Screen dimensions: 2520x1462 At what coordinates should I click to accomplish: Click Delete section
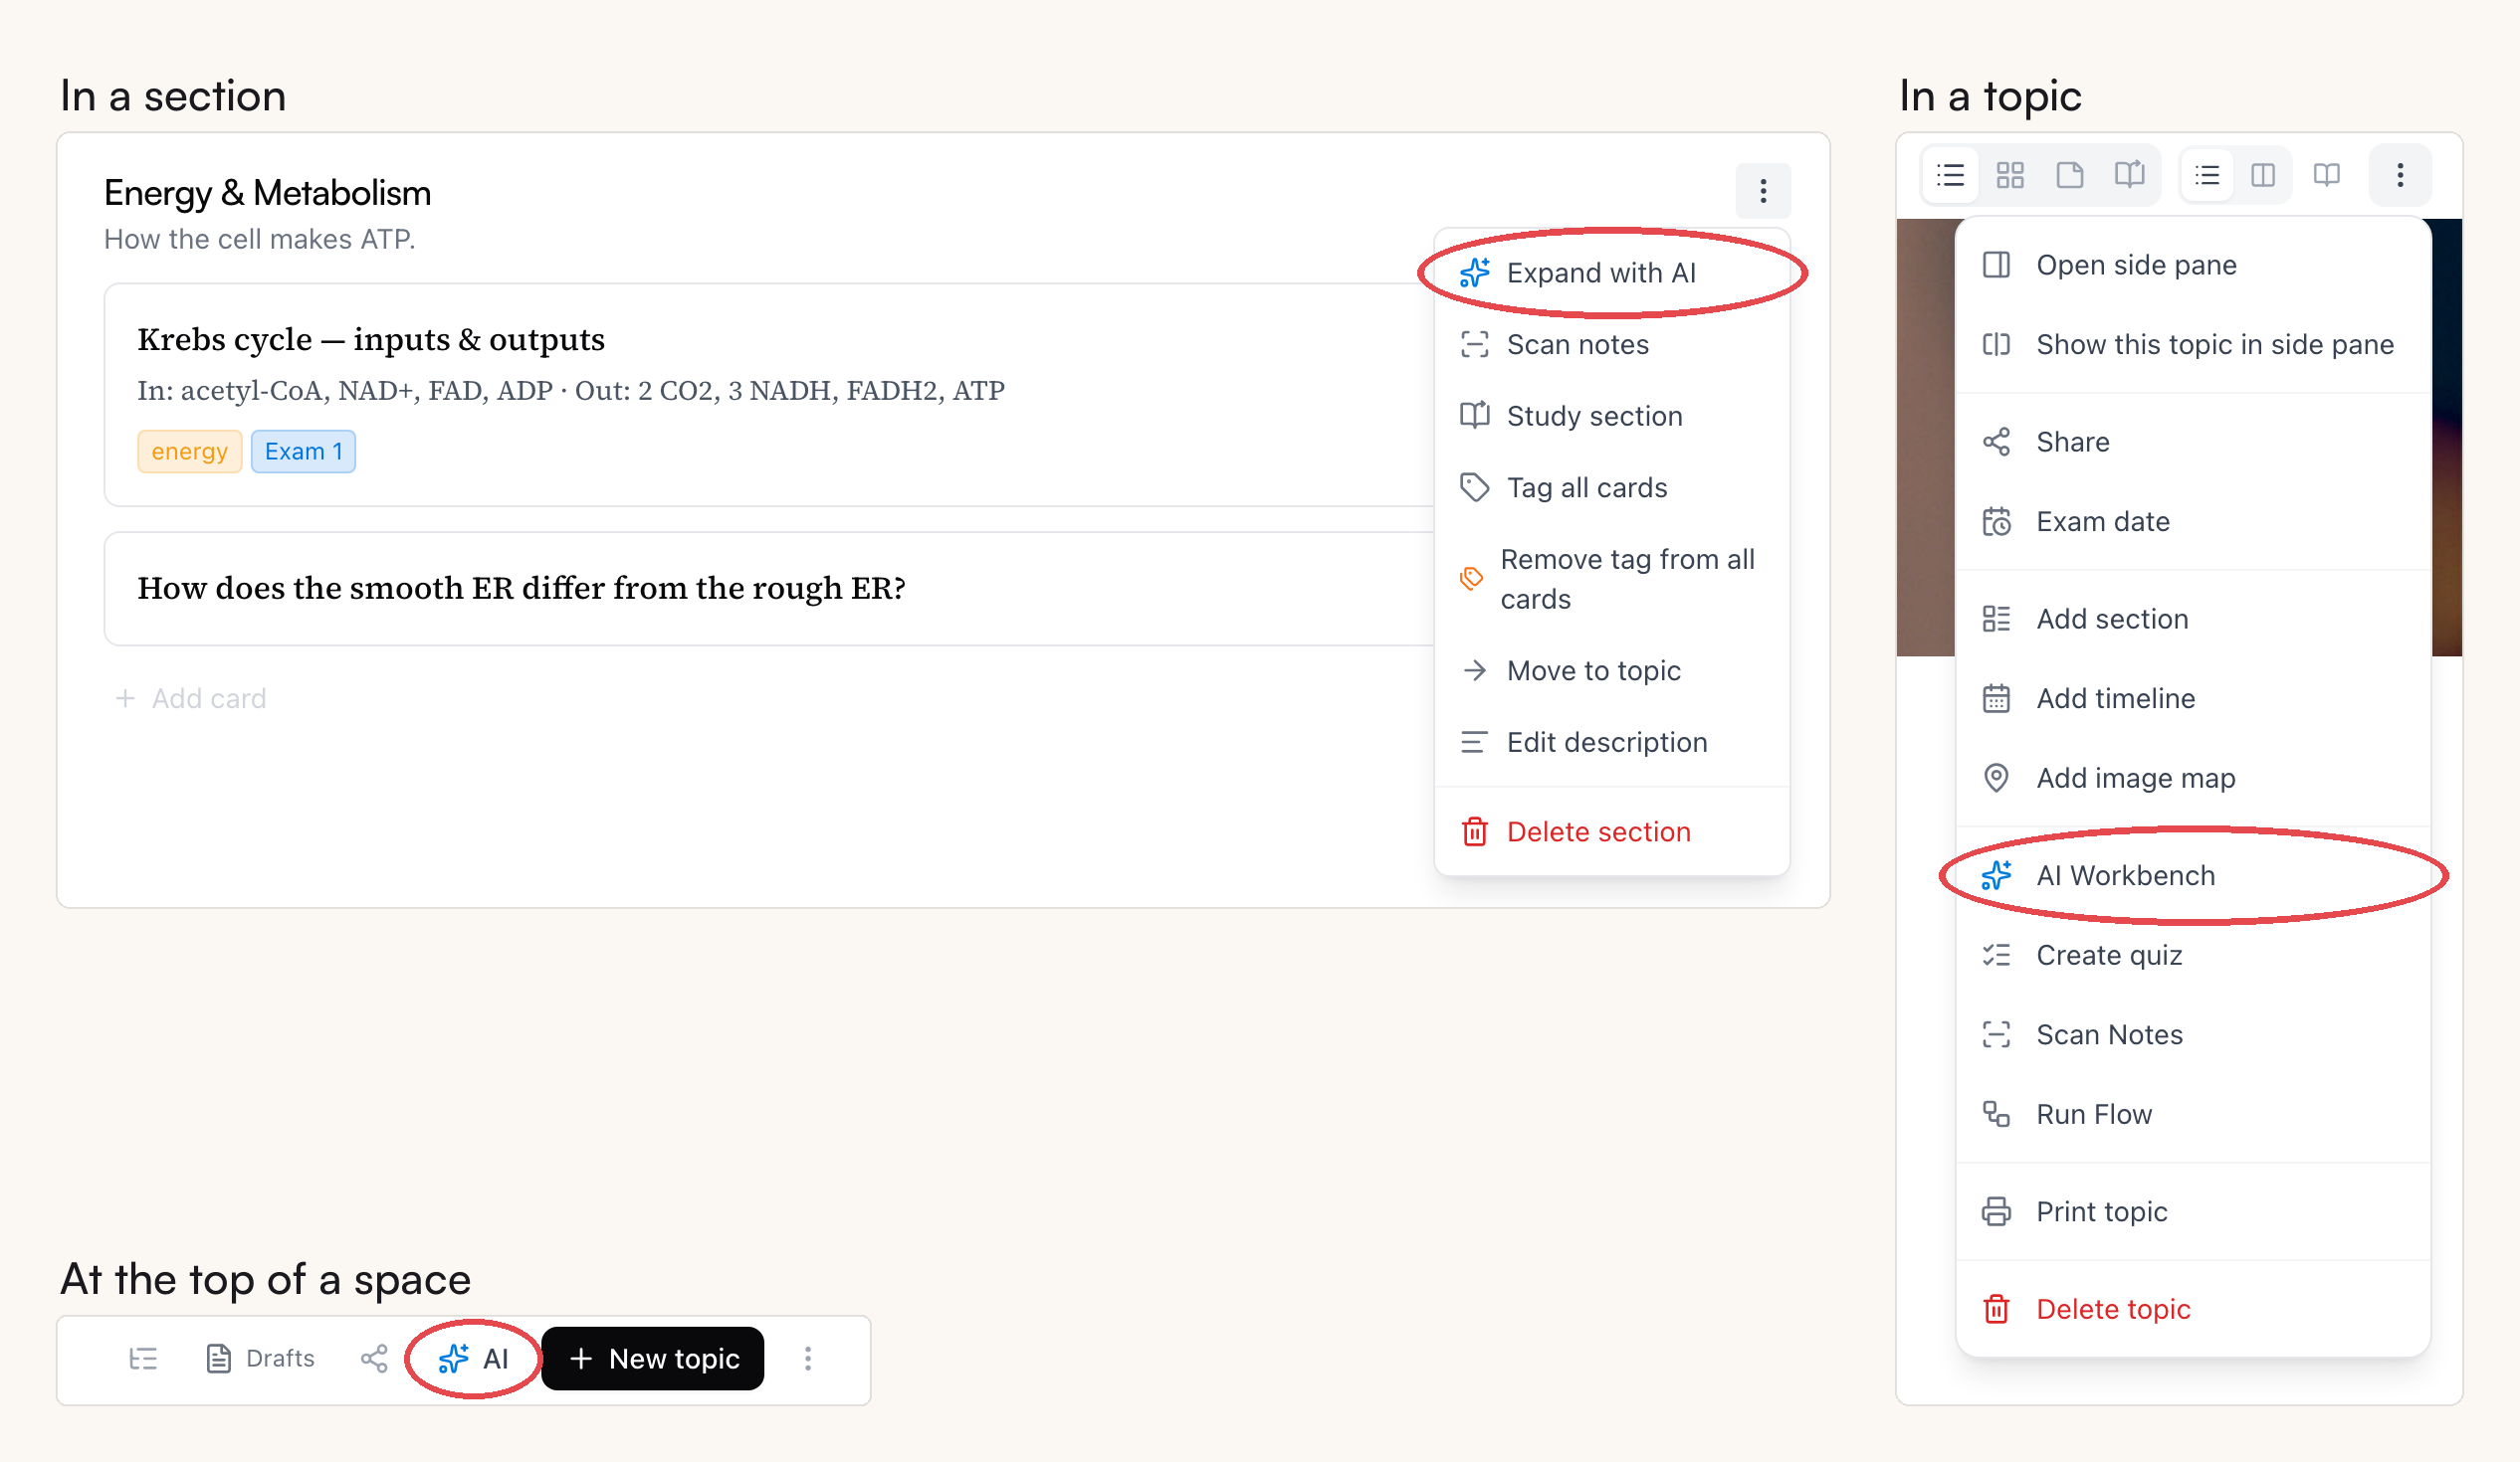click(x=1612, y=831)
